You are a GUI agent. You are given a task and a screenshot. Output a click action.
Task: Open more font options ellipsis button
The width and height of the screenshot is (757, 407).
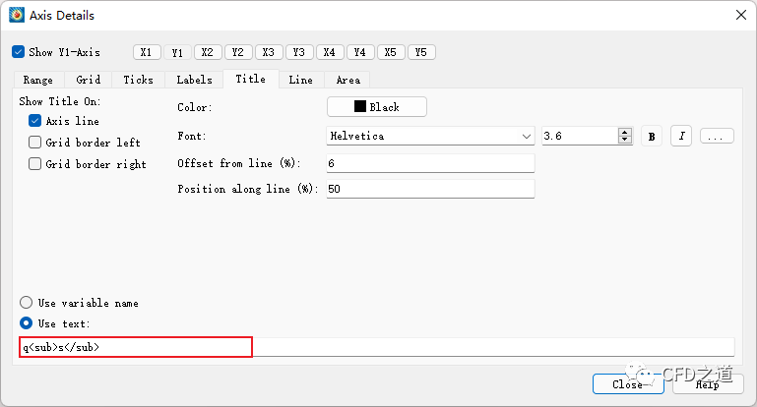(x=717, y=137)
